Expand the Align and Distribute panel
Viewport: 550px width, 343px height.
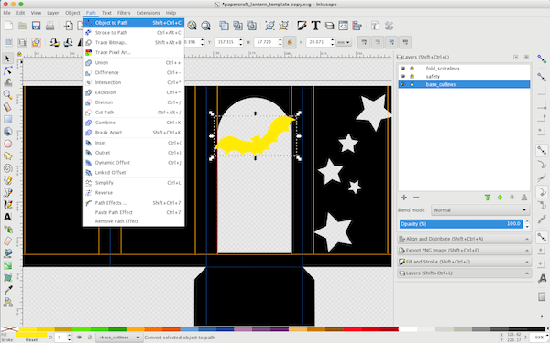click(465, 239)
